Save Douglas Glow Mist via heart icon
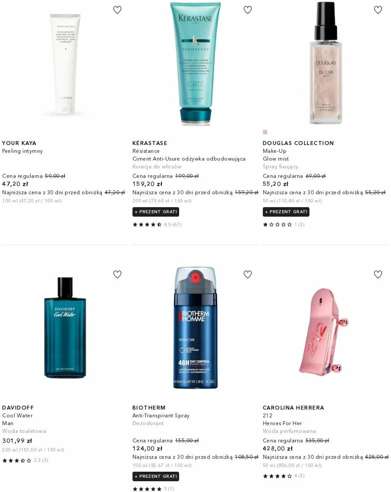Image resolution: width=391 pixels, height=492 pixels. (378, 10)
